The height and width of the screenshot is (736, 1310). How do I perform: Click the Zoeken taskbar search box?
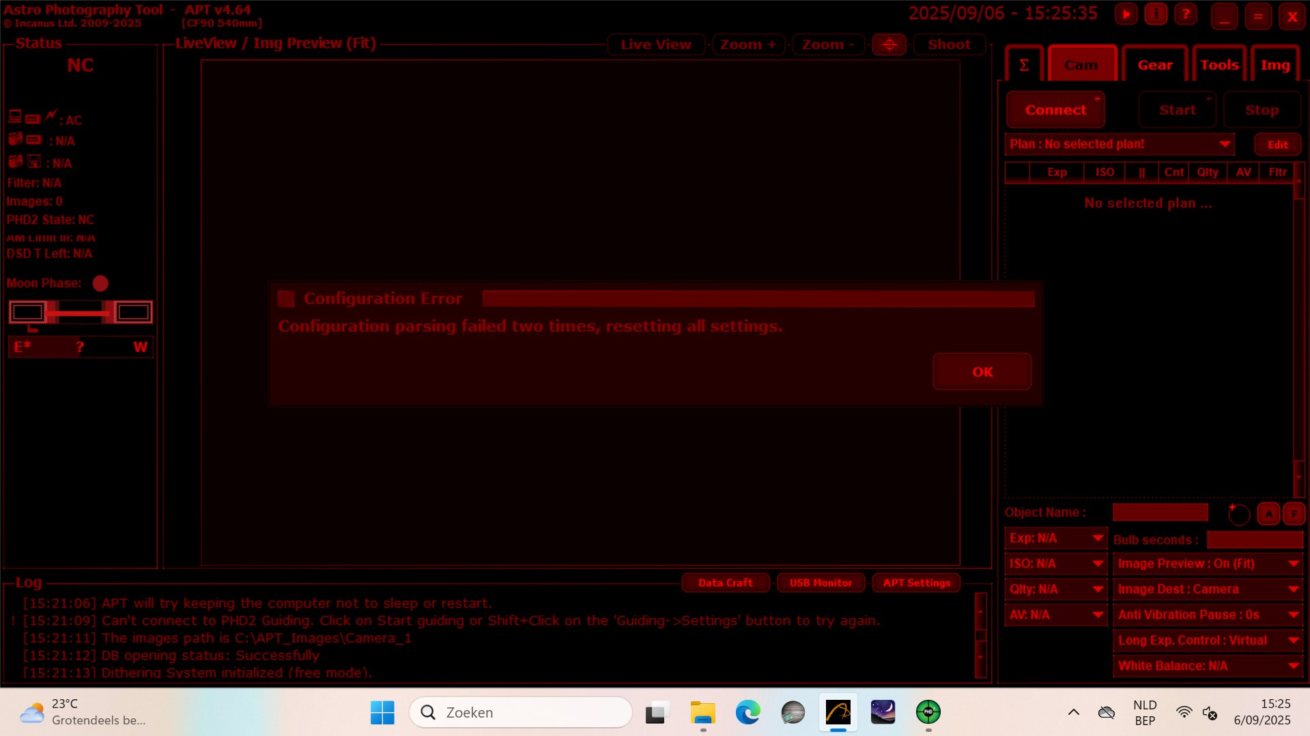point(521,712)
